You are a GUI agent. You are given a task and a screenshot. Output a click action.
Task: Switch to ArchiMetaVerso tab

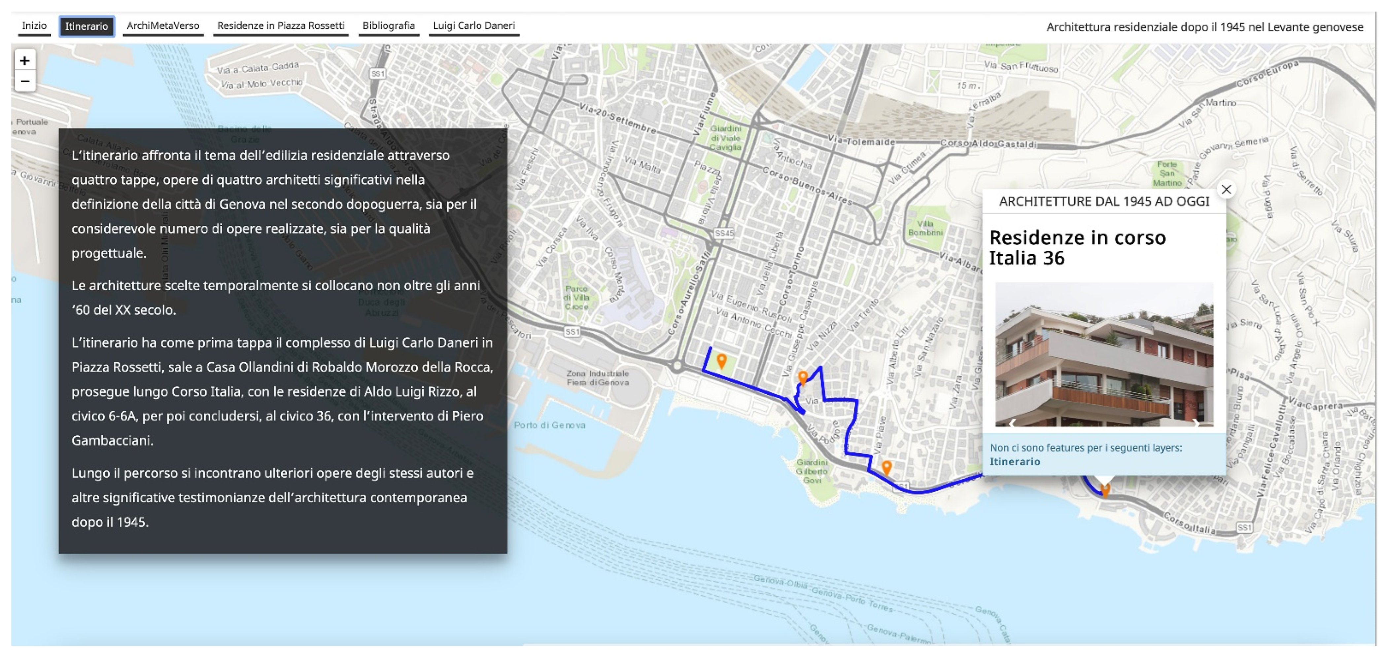tap(163, 26)
